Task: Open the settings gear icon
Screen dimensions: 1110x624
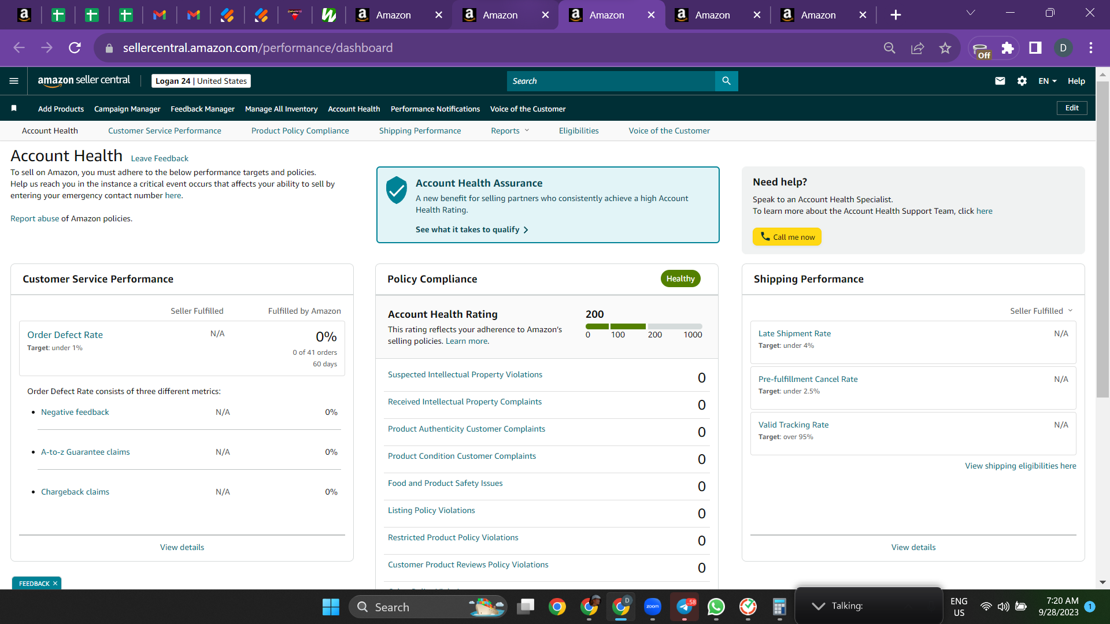Action: pos(1022,81)
